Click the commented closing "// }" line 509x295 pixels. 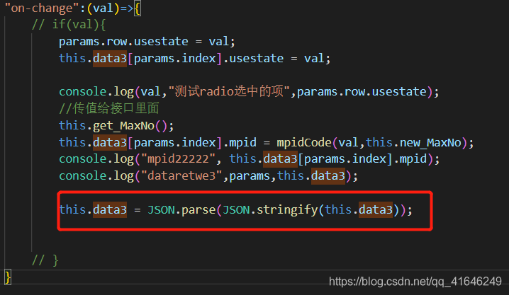coord(45,260)
